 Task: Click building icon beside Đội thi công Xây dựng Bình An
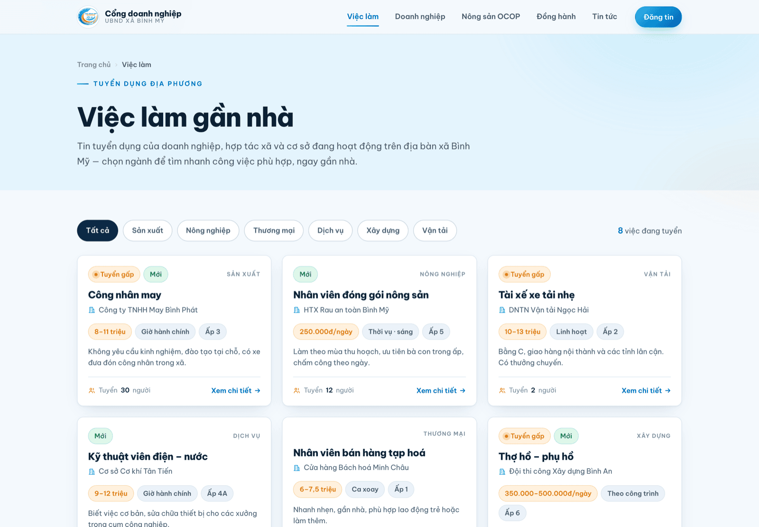[502, 472]
